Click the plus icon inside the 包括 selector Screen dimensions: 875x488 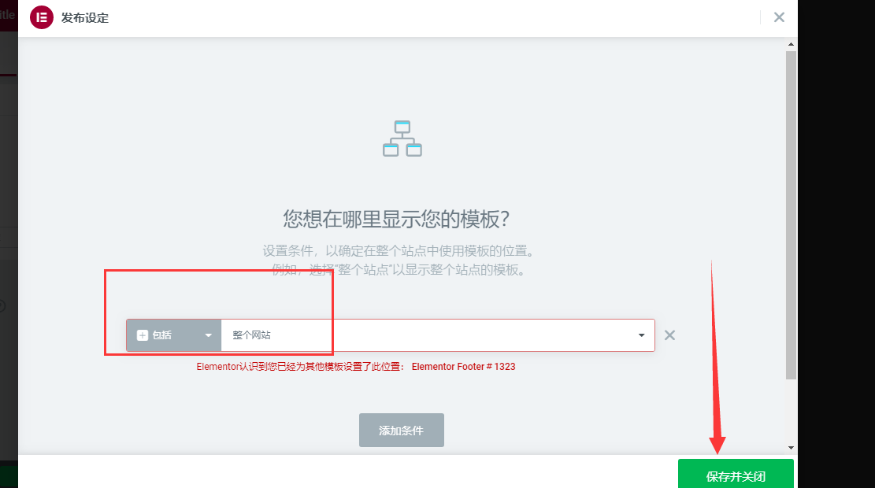point(142,335)
